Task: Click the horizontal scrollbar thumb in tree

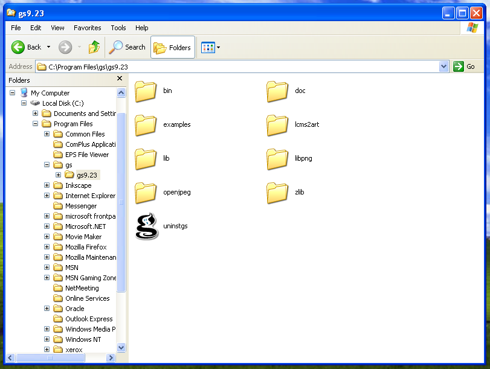Action: [x=50, y=358]
